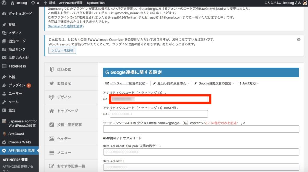Click the AMP用 tracking ID field
Image resolution: width=308 pixels, height=172 pixels.
pos(159,114)
